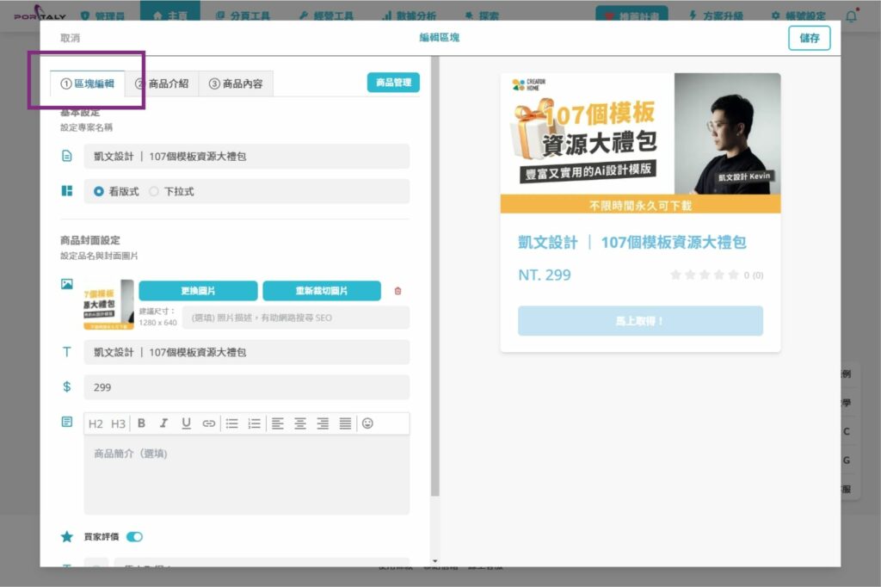Viewport: 881px width, 587px height.
Task: Click the star rating in the preview card
Action: (x=705, y=275)
